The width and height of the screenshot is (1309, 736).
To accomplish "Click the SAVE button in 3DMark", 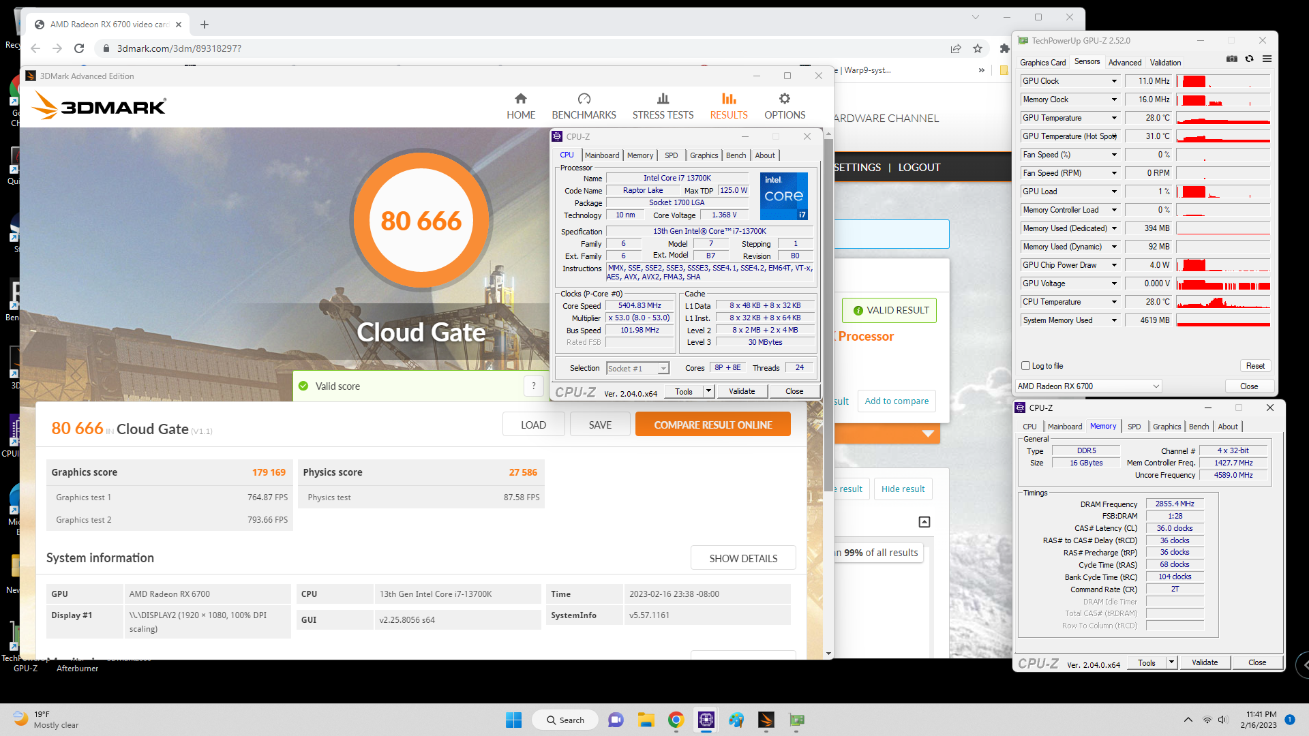I will pos(600,425).
